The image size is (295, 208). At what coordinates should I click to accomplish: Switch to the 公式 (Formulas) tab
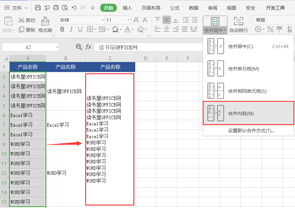(175, 8)
